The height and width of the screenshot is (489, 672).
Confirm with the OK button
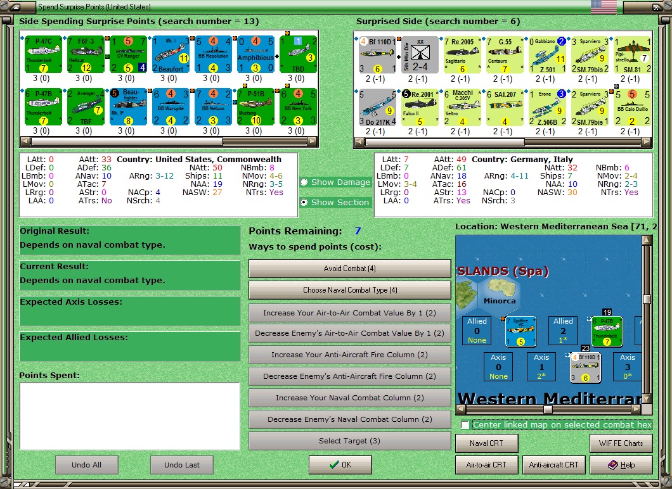340,464
